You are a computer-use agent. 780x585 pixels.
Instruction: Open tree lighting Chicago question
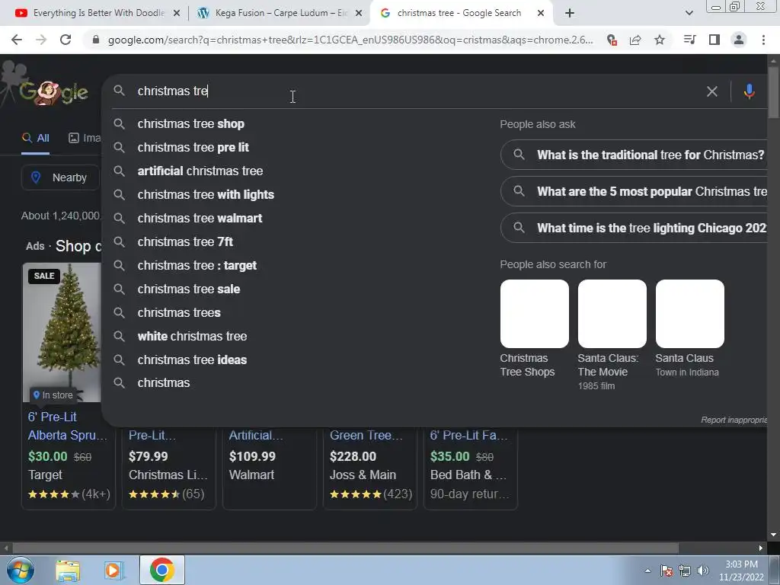(635, 229)
